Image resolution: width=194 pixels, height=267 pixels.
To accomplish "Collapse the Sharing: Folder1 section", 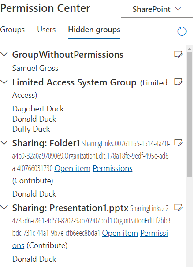I will (x=4, y=143).
